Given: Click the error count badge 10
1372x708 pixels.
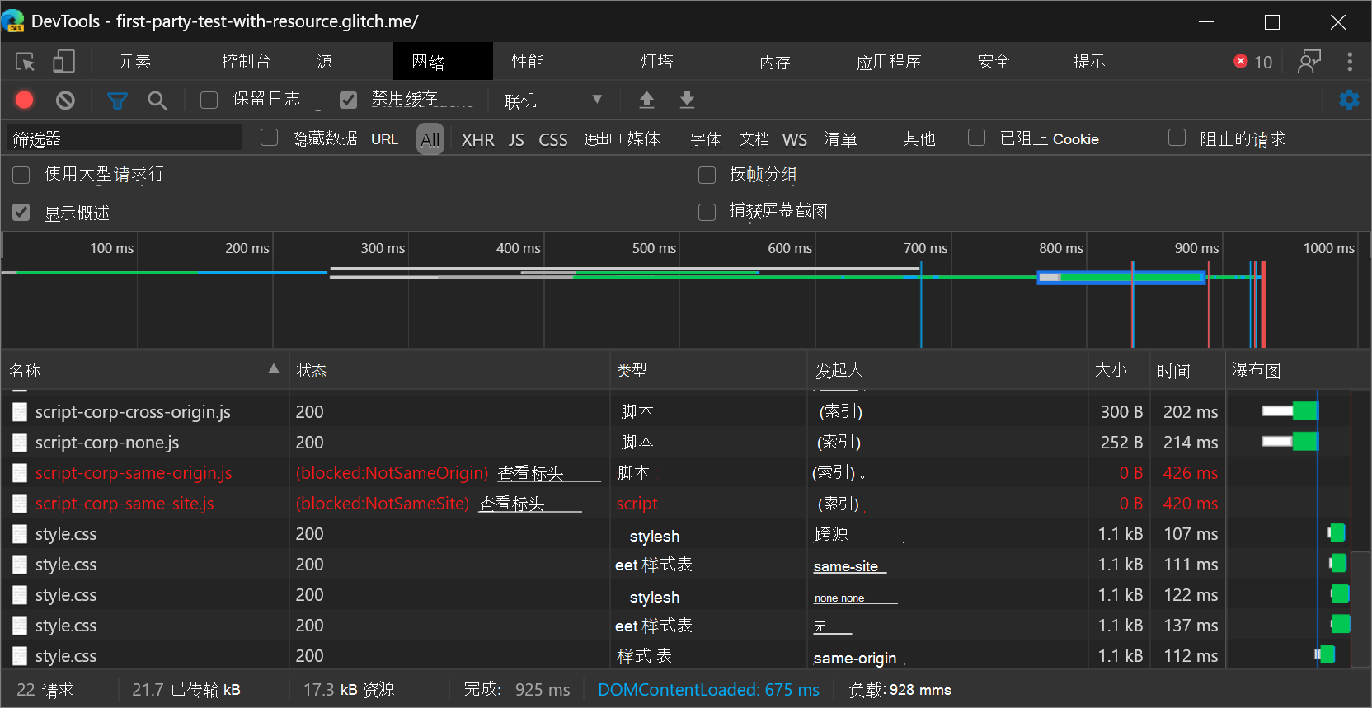Looking at the screenshot, I should pos(1253,62).
